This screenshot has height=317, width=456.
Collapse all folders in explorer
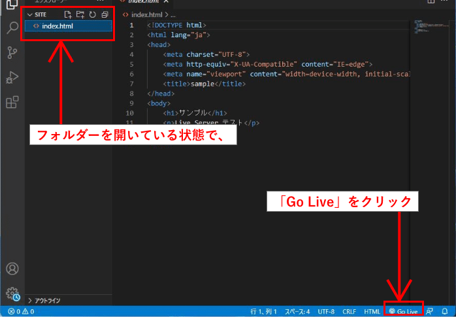click(x=105, y=14)
